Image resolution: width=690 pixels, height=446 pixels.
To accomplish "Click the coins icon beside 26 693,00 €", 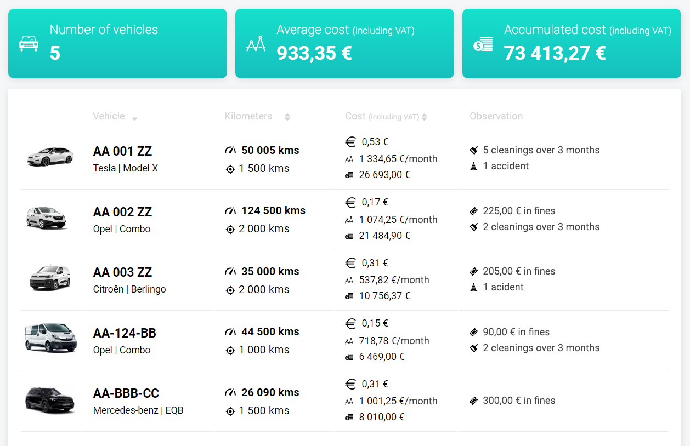I will pos(351,175).
